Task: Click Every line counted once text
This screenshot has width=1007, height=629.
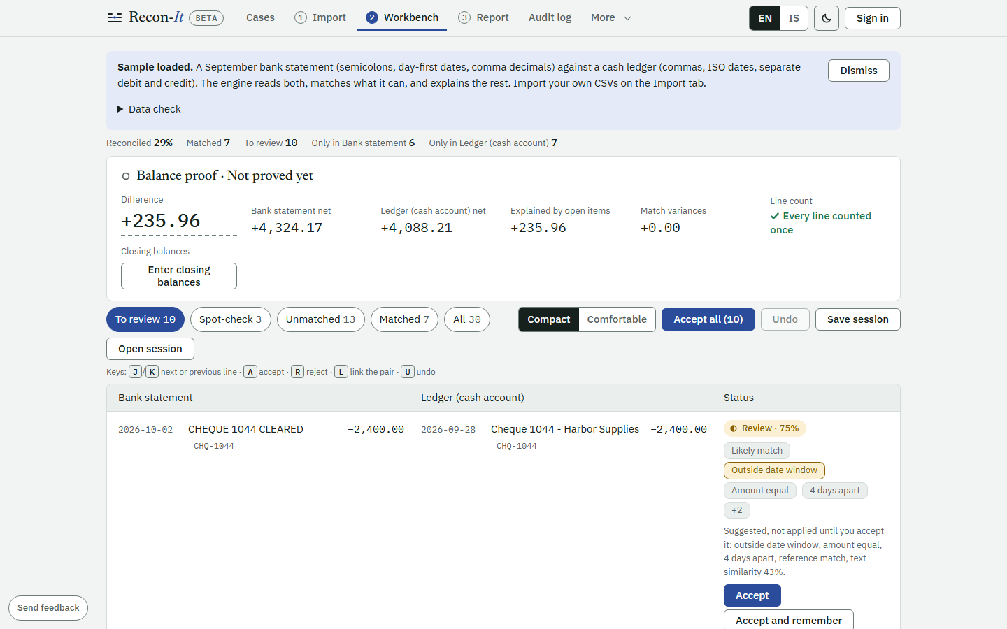Action: (821, 223)
